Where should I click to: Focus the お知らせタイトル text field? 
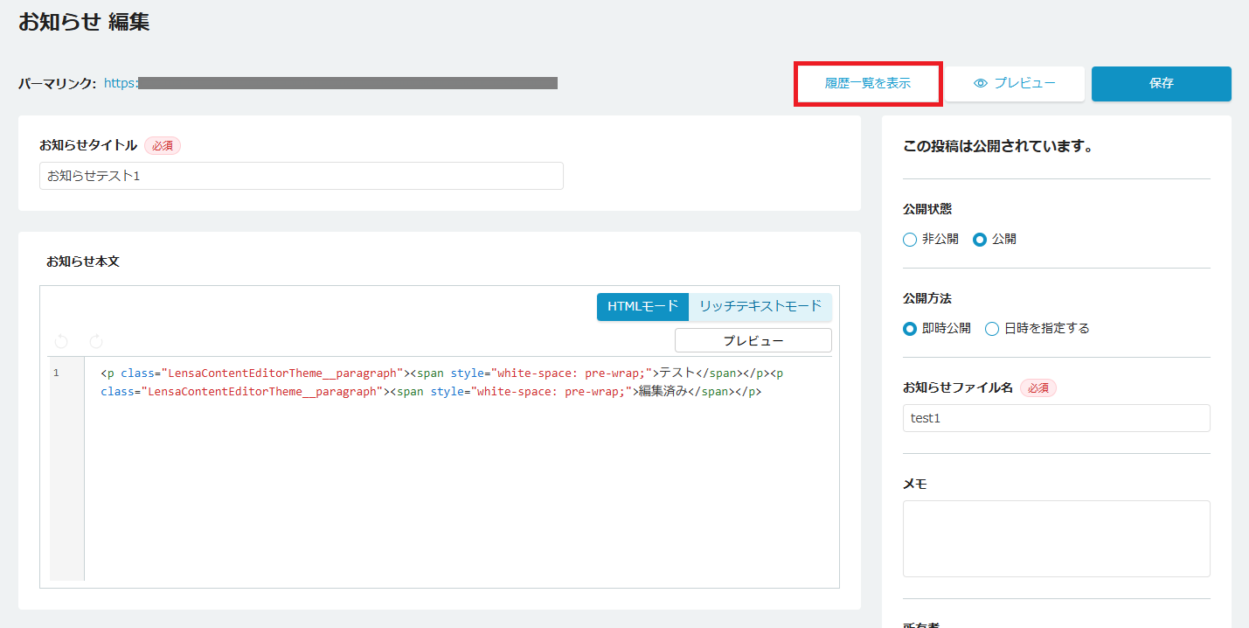click(x=302, y=176)
